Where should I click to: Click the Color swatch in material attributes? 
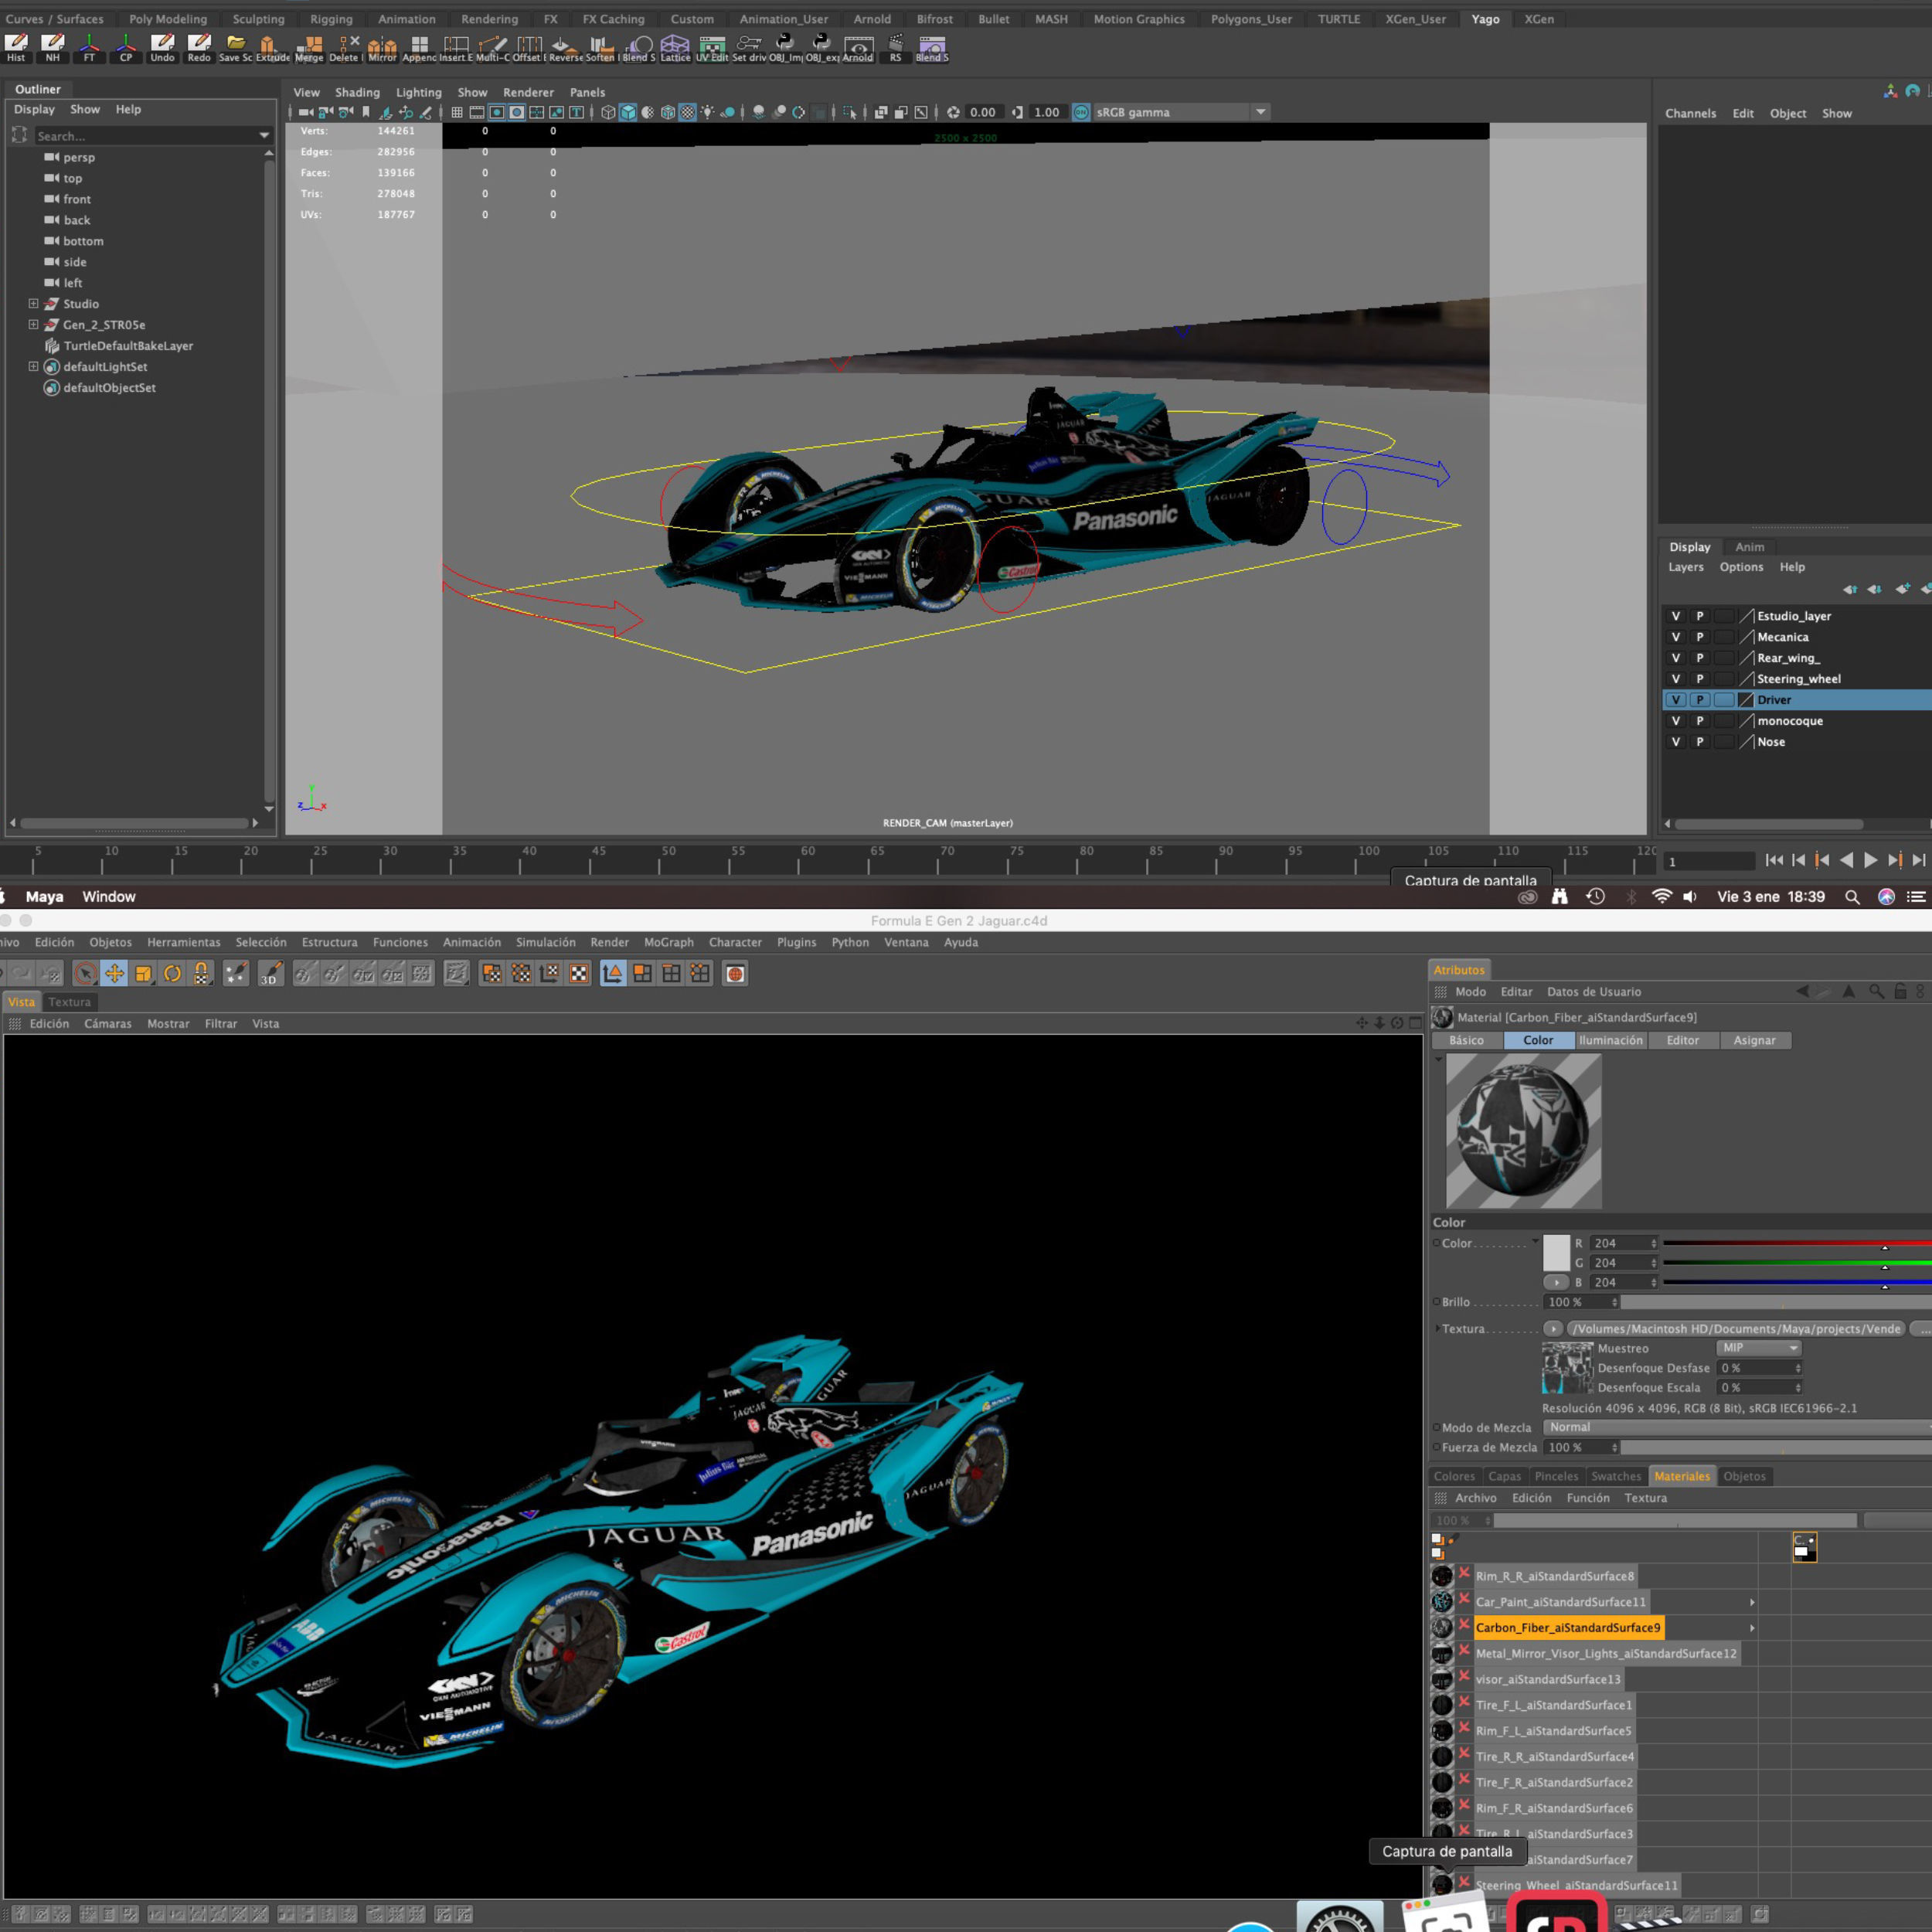1556,1252
